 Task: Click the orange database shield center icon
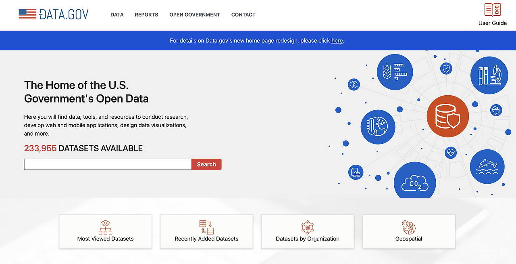pyautogui.click(x=448, y=116)
